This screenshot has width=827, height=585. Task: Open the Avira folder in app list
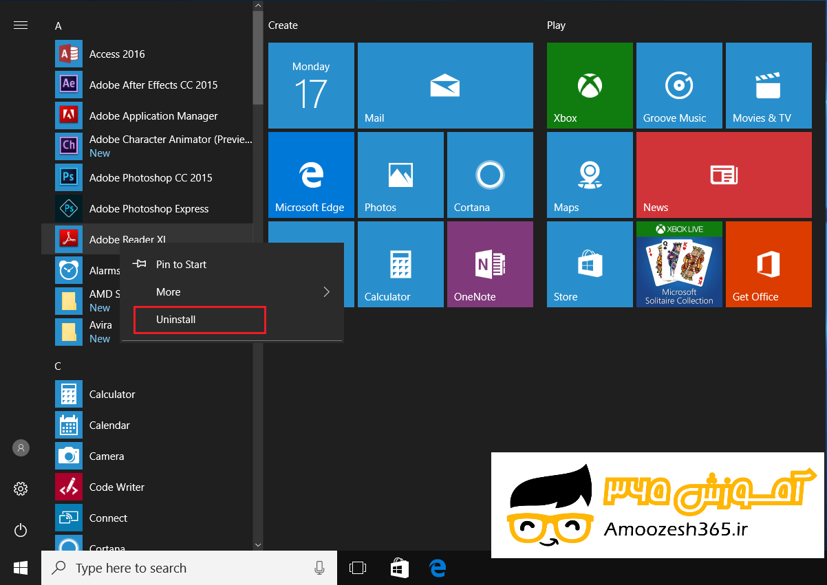click(x=80, y=332)
